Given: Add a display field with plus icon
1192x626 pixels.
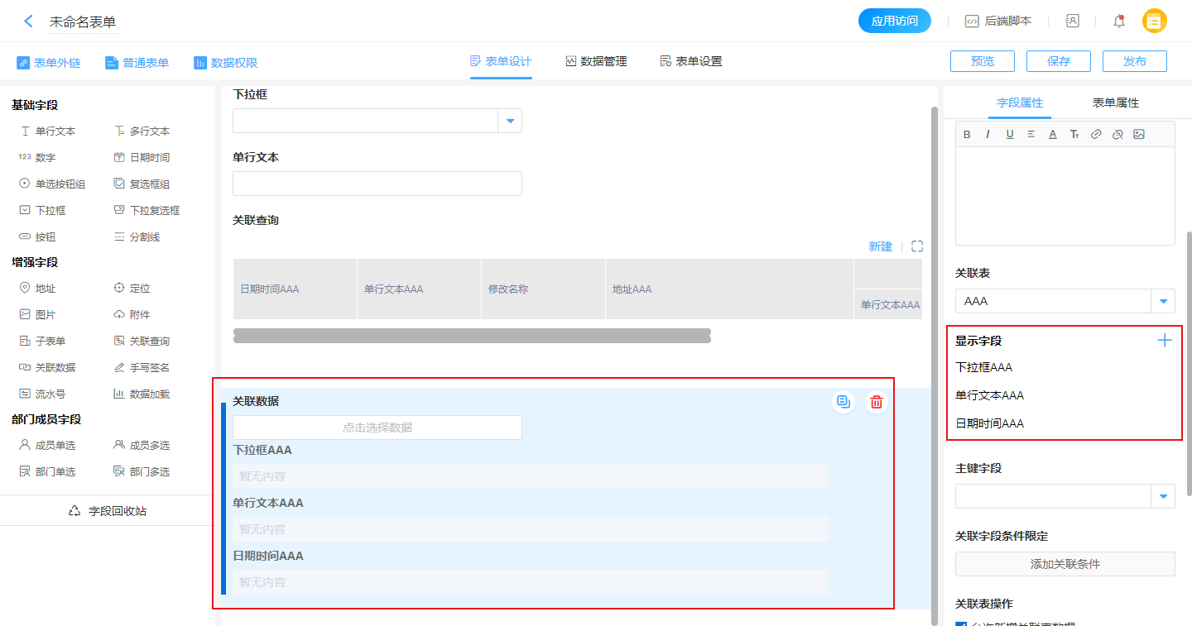Looking at the screenshot, I should [x=1164, y=341].
